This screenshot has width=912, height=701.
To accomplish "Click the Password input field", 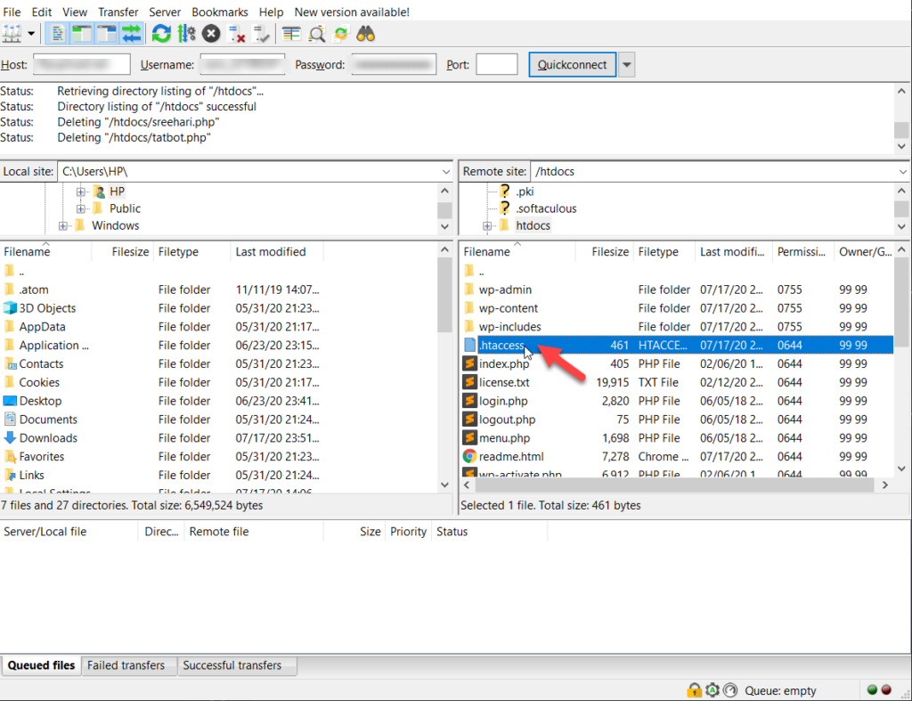I will pos(394,64).
